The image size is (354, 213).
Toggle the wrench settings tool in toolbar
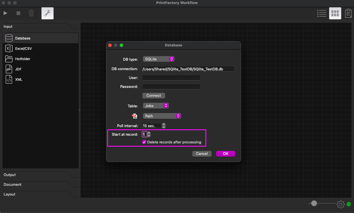47,13
